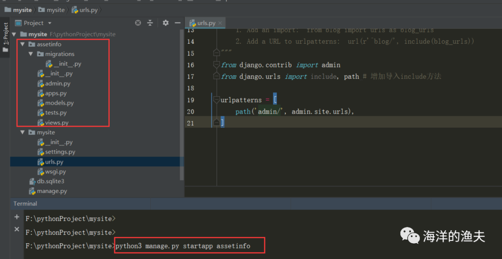This screenshot has width=502, height=259.
Task: Hide the Project panel with minimize icon
Action: coord(178,23)
